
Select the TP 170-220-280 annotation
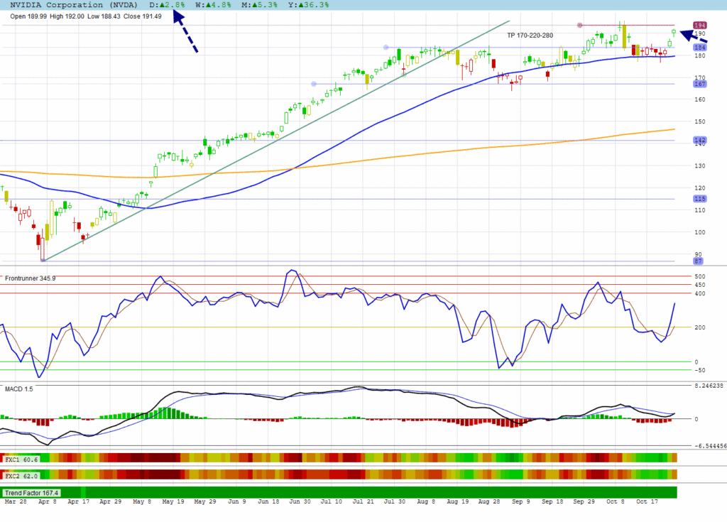point(530,35)
